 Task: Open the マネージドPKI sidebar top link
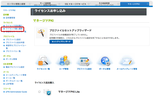tap(9, 10)
